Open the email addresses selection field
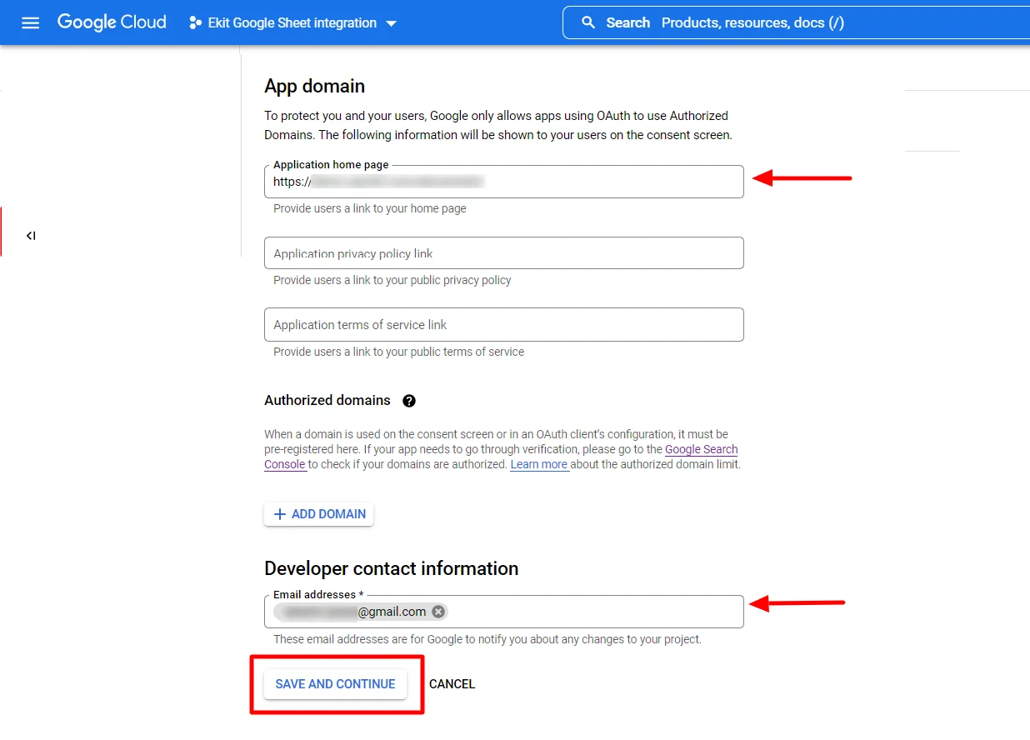 pyautogui.click(x=583, y=611)
